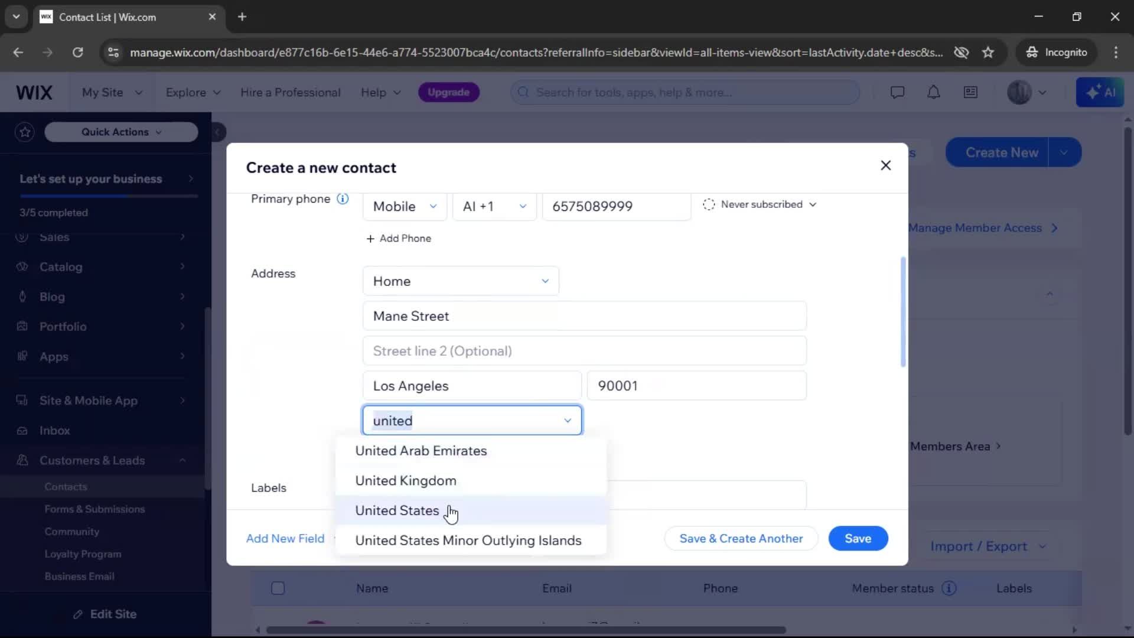Click the Wix logo in header
The image size is (1134, 638).
[34, 93]
